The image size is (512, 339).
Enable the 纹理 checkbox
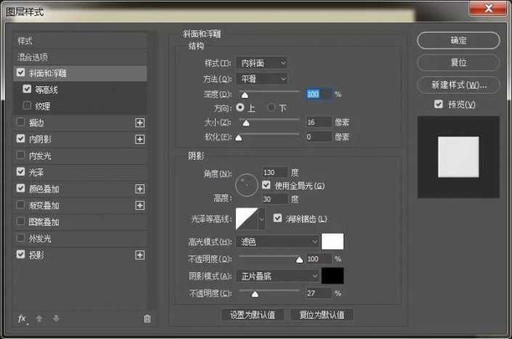click(x=28, y=106)
